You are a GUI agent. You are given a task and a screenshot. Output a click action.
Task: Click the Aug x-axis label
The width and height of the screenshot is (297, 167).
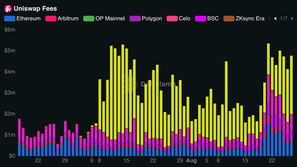[x=191, y=160]
